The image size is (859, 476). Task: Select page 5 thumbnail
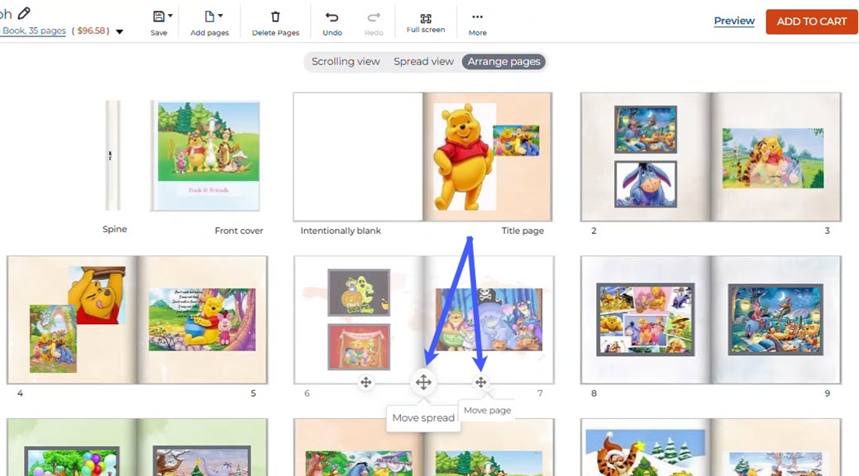click(x=203, y=320)
